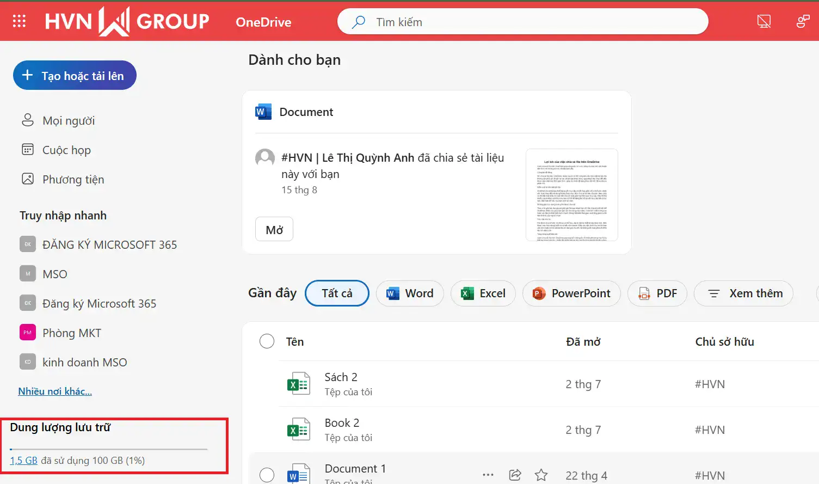Image resolution: width=819 pixels, height=484 pixels.
Task: Check the select-all checkbox above the file list
Action: click(267, 341)
